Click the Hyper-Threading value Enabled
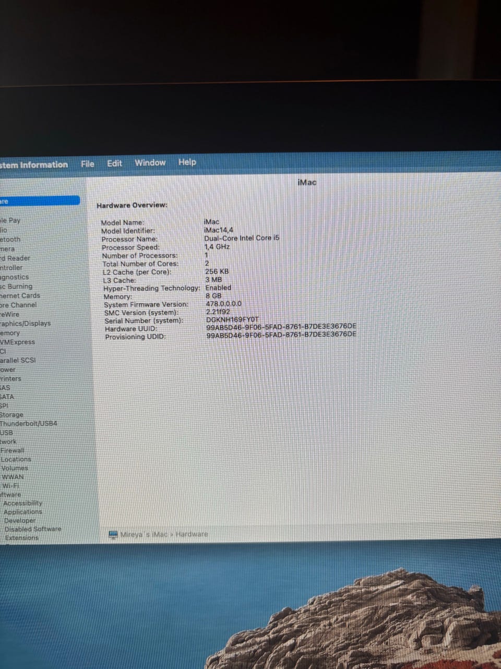Viewport: 501px width, 669px height. tap(219, 288)
